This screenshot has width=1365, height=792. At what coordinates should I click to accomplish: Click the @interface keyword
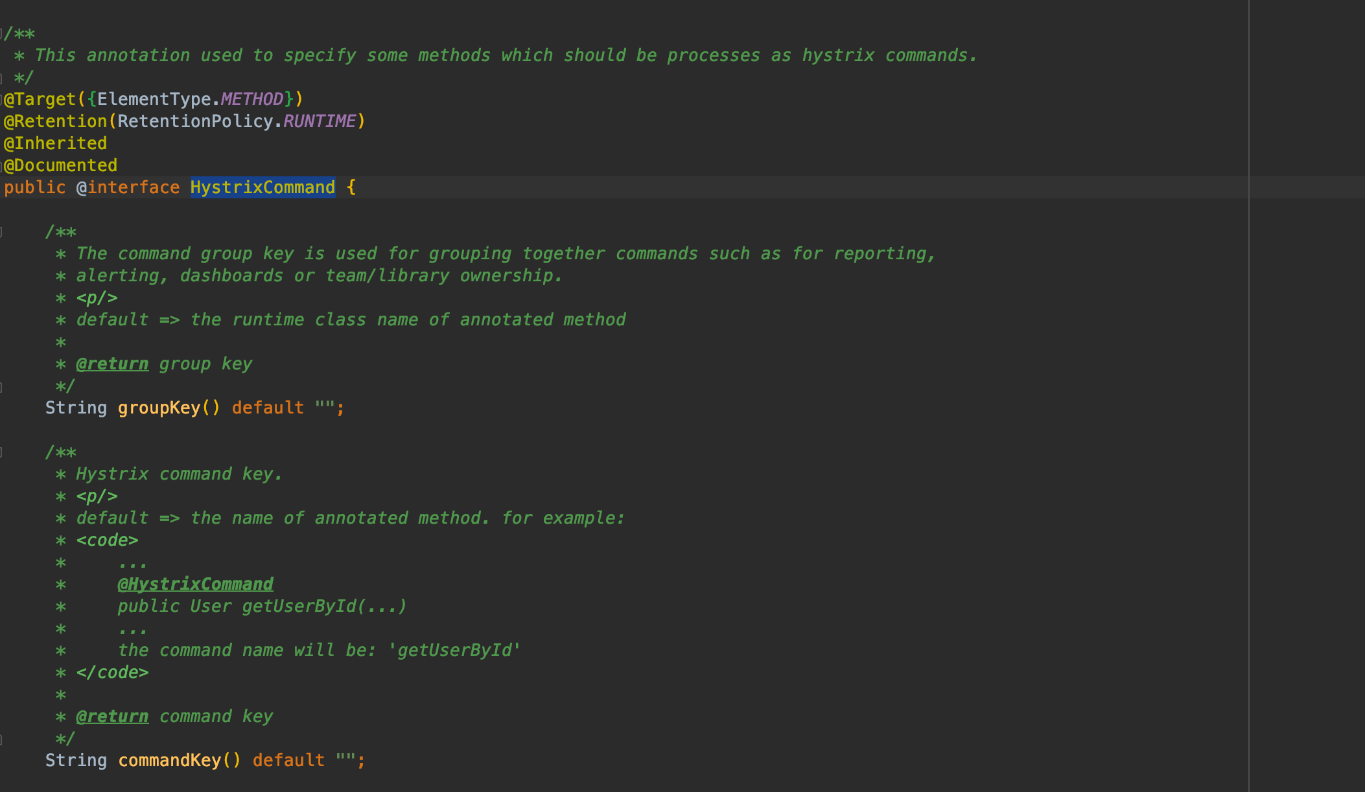128,187
